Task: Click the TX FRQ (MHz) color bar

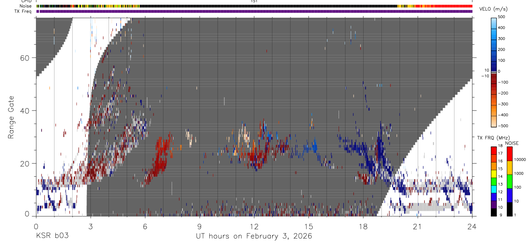Action: (493, 181)
